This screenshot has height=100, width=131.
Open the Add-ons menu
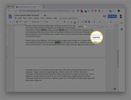tap(49, 18)
